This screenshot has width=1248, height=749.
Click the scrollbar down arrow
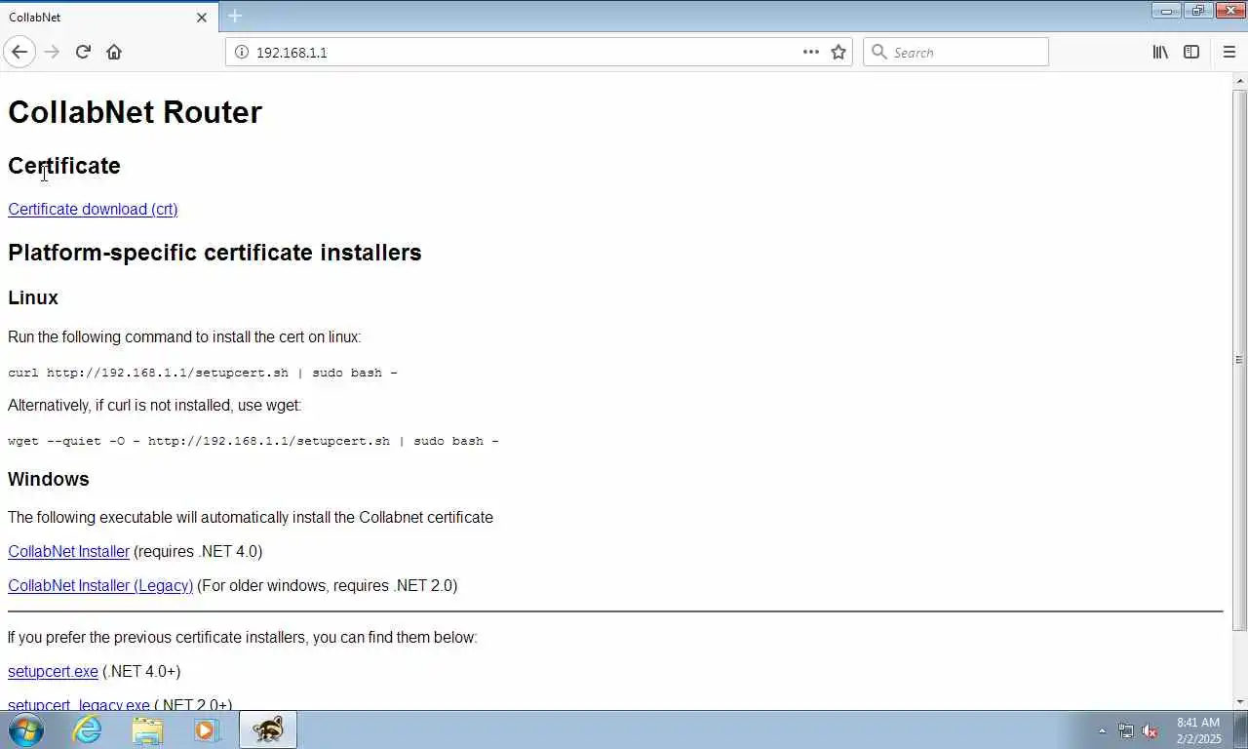pos(1239,701)
